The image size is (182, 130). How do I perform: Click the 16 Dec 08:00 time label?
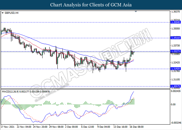(x=136, y=127)
